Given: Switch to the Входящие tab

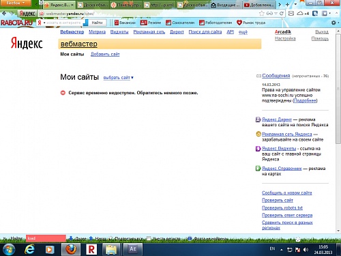Looking at the screenshot, I should (225, 5).
